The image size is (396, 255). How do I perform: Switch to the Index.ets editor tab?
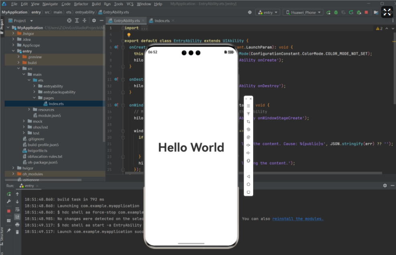click(x=162, y=20)
